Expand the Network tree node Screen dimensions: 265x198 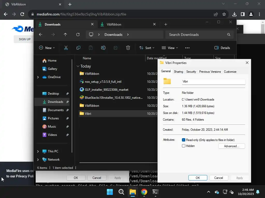point(38,160)
